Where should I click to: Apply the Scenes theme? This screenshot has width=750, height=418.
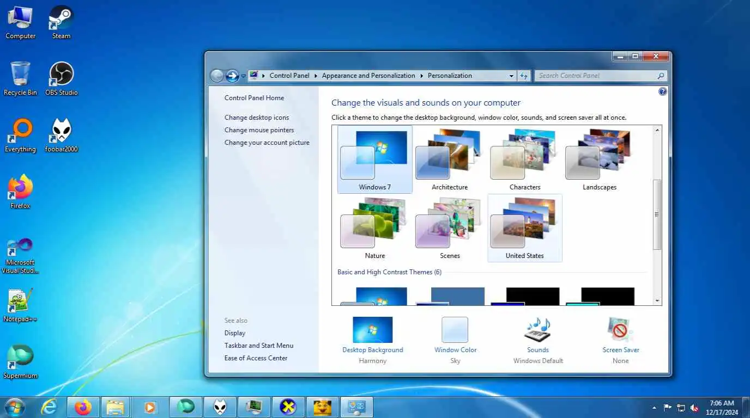pyautogui.click(x=450, y=228)
